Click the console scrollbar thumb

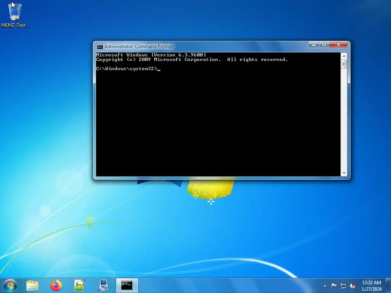(344, 64)
